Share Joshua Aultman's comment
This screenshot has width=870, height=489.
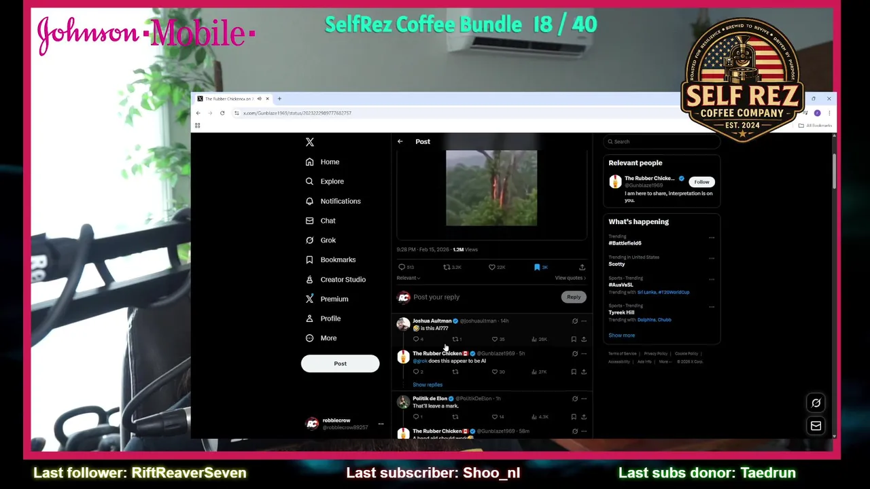[584, 339]
